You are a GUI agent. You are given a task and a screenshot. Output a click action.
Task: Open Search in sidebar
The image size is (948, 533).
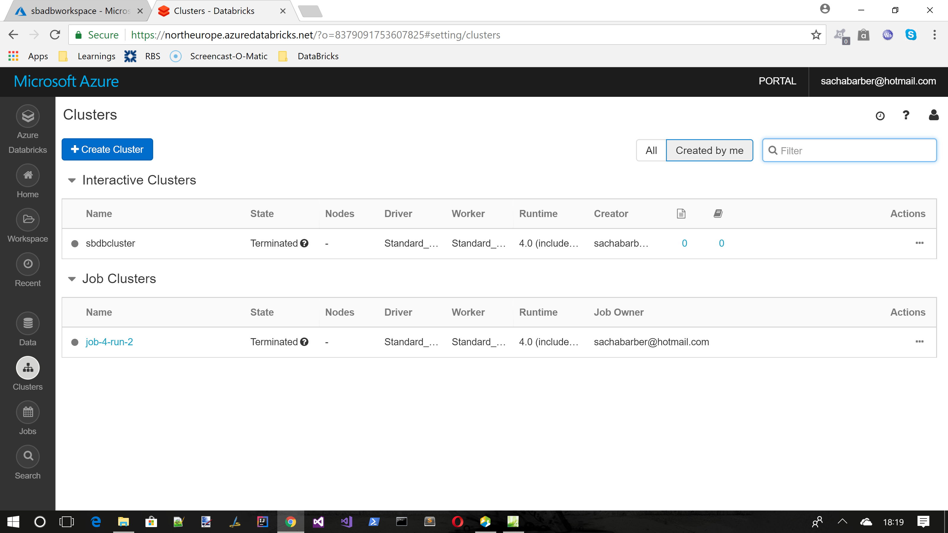28,457
